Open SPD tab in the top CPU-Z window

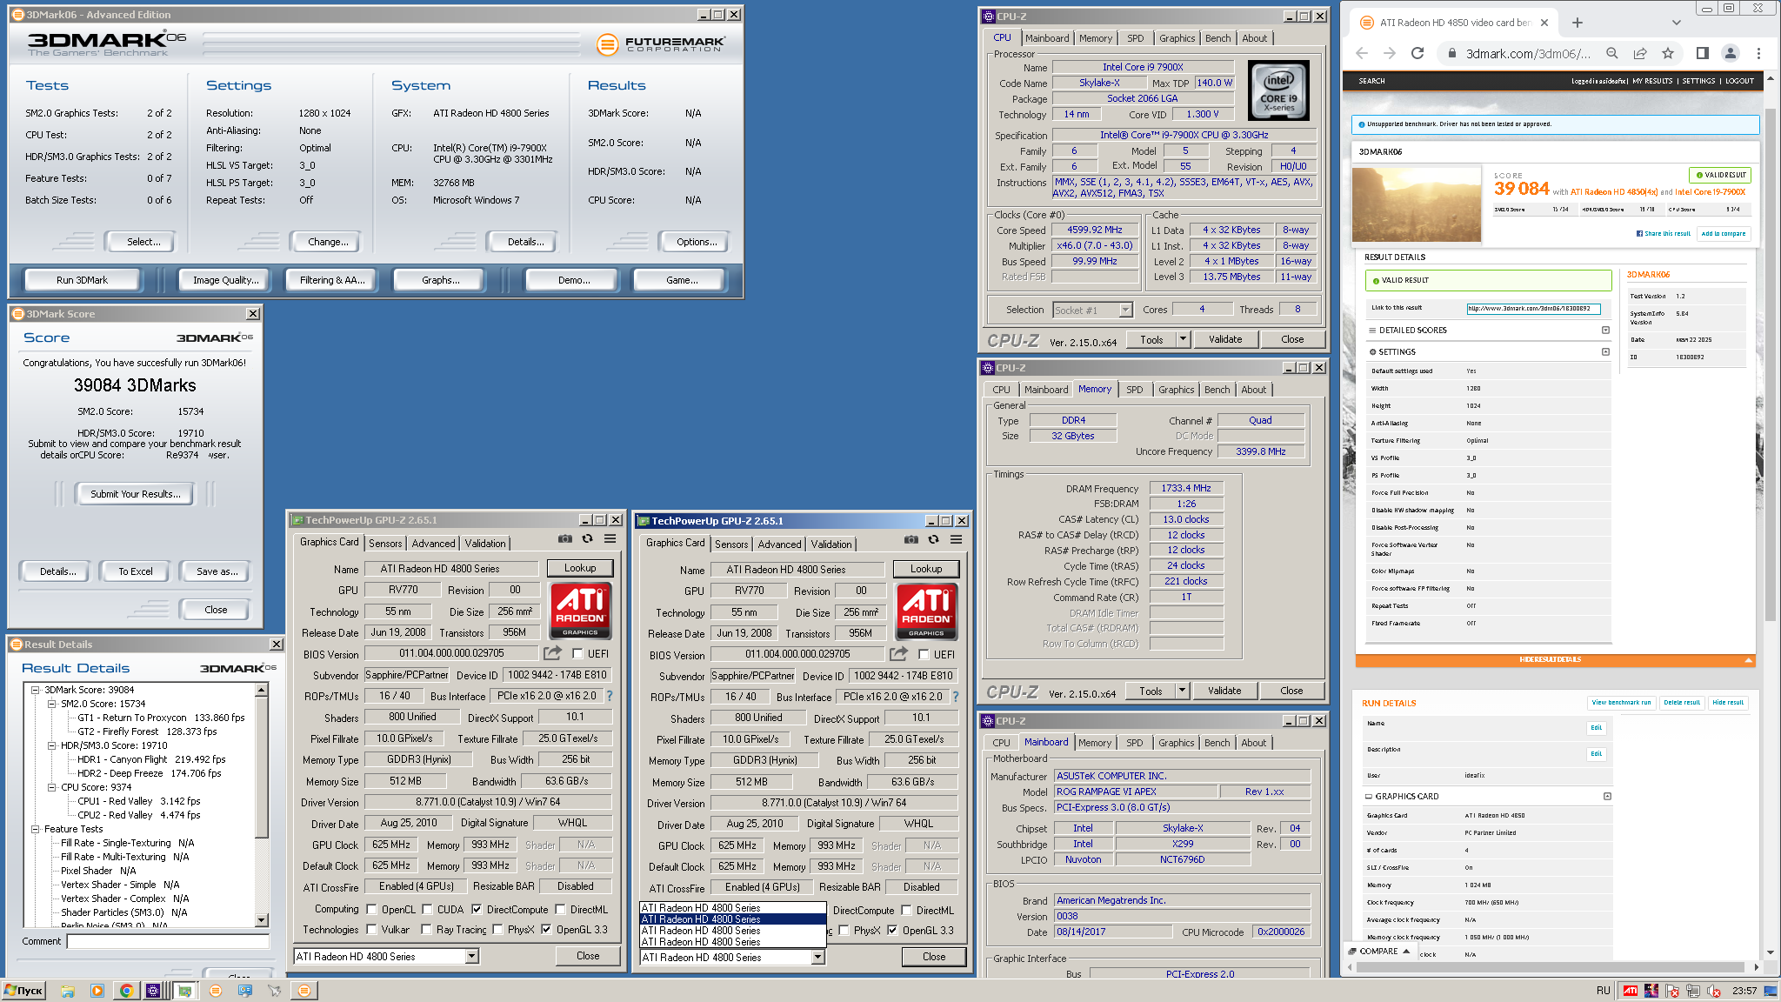pyautogui.click(x=1136, y=38)
